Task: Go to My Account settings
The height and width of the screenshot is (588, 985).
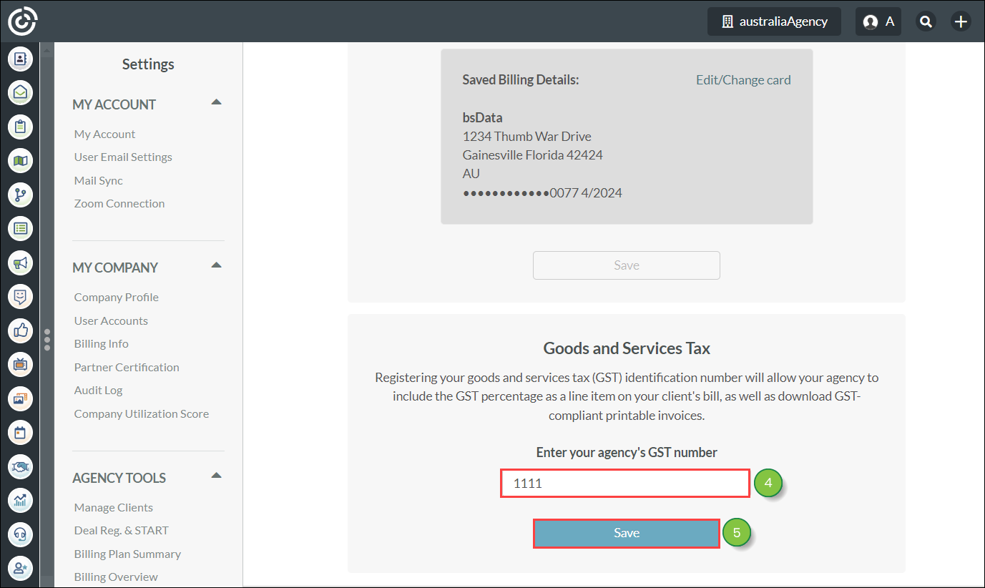Action: click(x=104, y=134)
